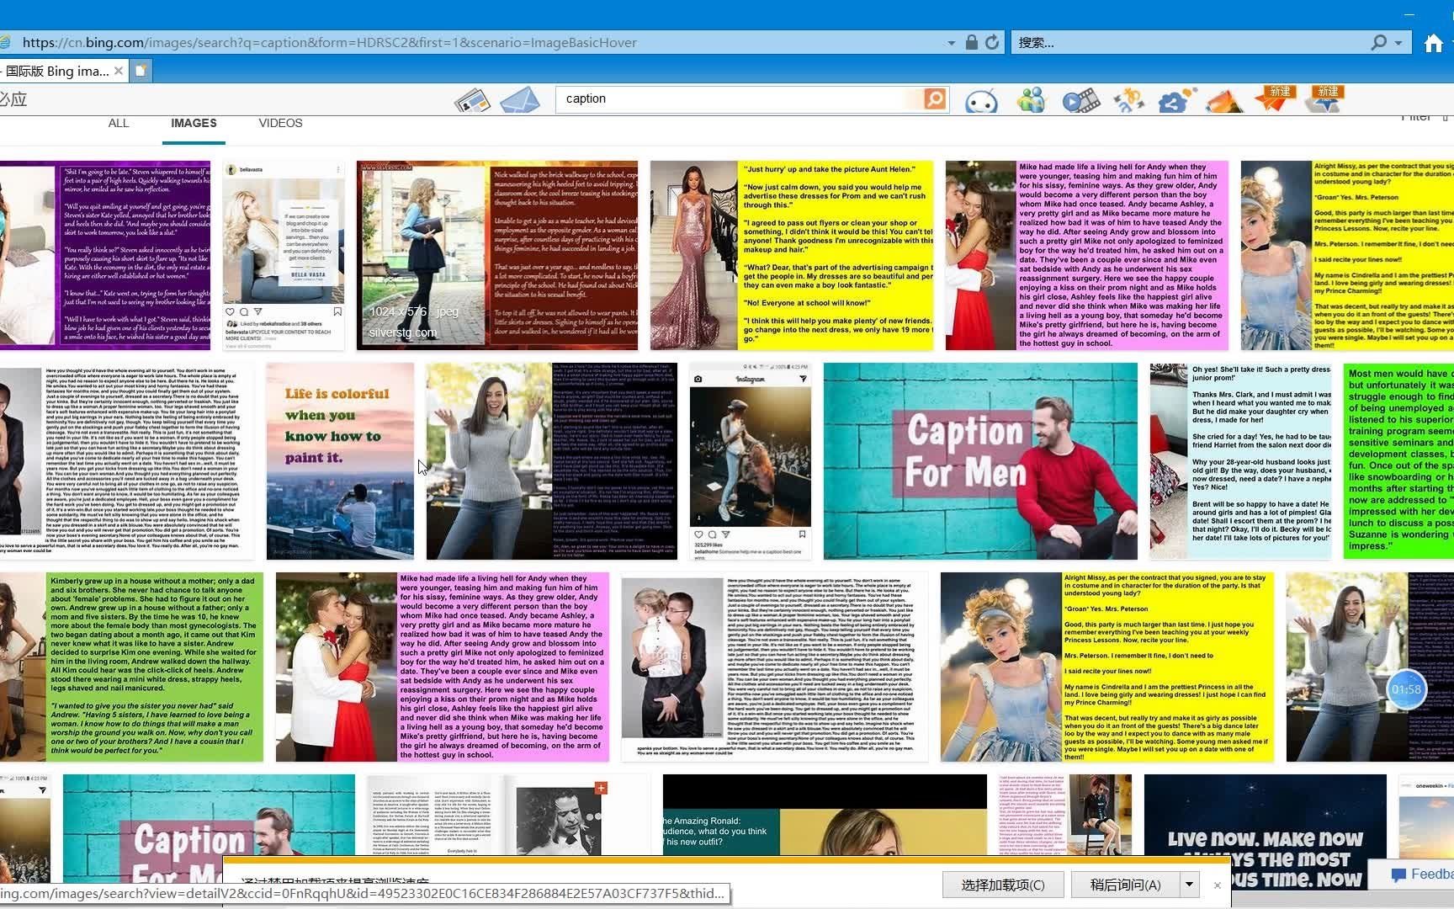Open the Caption For Men teal thumbnail
The height and width of the screenshot is (909, 1454).
click(980, 461)
